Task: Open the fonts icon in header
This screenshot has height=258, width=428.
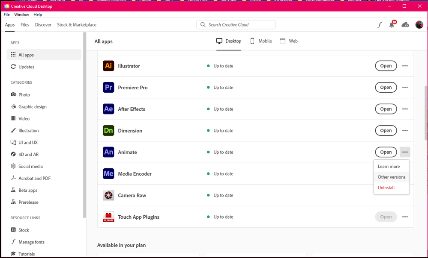Action: (x=380, y=25)
